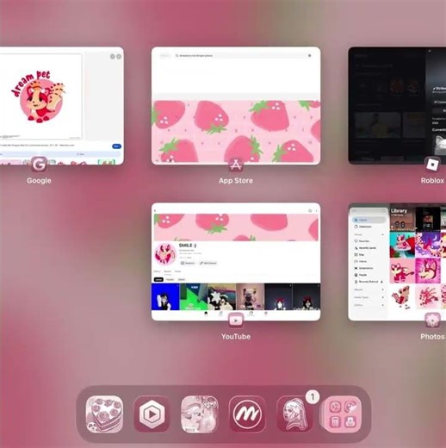Switch to the Google window preview
Viewport: 446px width, 448px height.
(x=62, y=106)
